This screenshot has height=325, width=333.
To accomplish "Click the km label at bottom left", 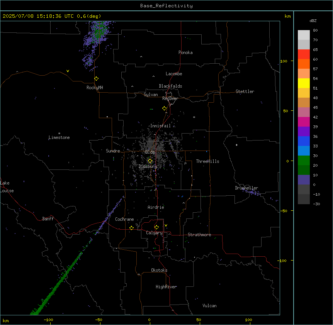I will pos(6,320).
